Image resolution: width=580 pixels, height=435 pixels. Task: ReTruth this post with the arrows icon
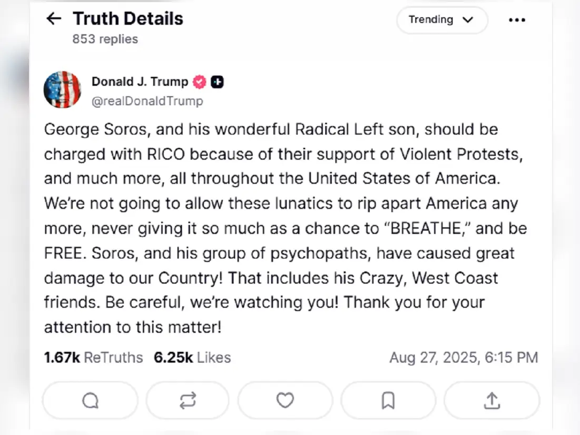(x=187, y=401)
